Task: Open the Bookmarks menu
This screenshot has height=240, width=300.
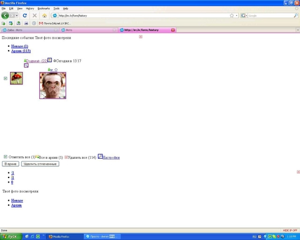Action: point(44,9)
